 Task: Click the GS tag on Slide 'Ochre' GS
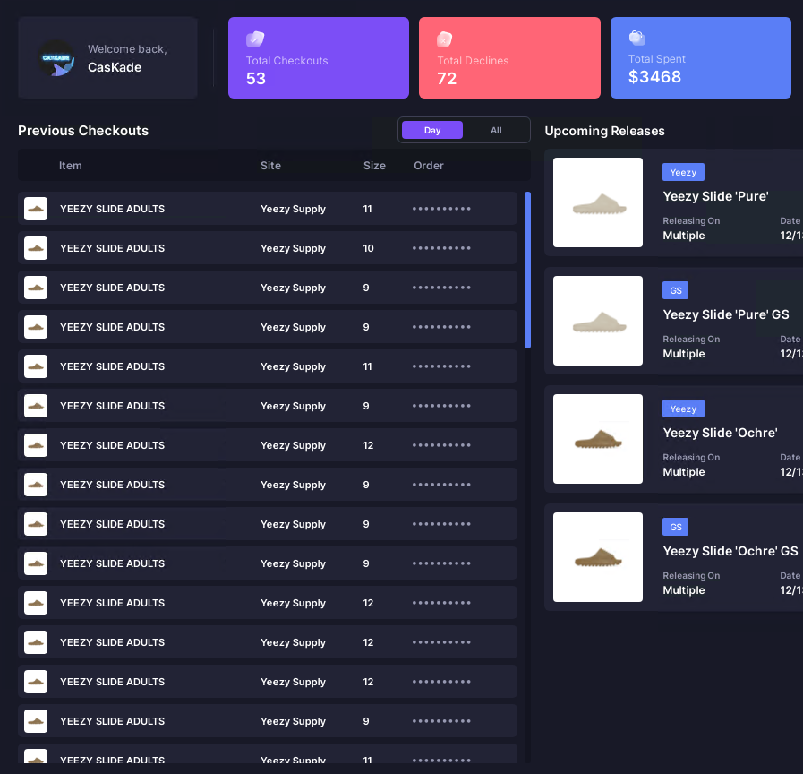point(676,527)
